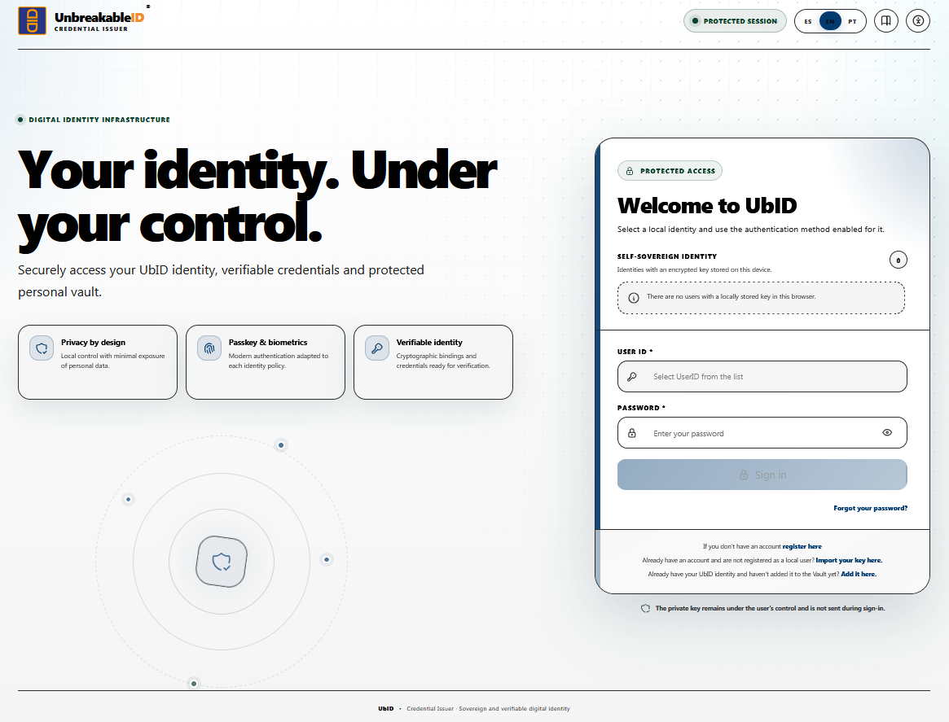The width and height of the screenshot is (949, 722).
Task: Click the UnbreakableID padlock logo icon
Action: click(x=32, y=20)
